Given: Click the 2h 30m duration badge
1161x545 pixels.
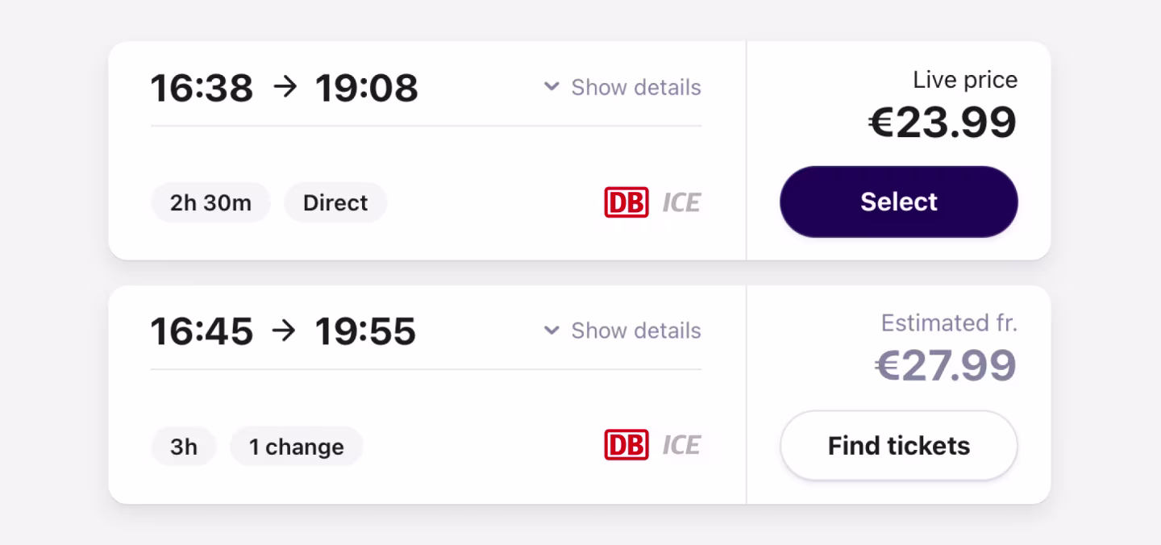Looking at the screenshot, I should point(210,202).
